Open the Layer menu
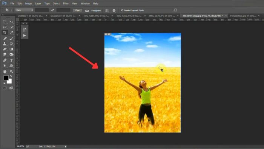264x149 pixels. click(38, 3)
